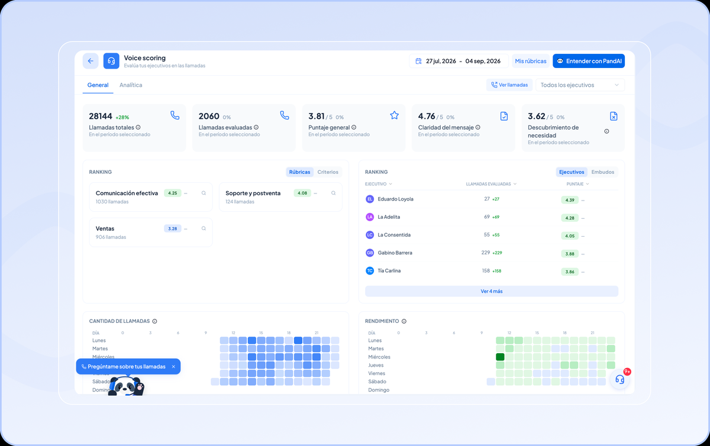Open the date range picker field

(x=459, y=61)
